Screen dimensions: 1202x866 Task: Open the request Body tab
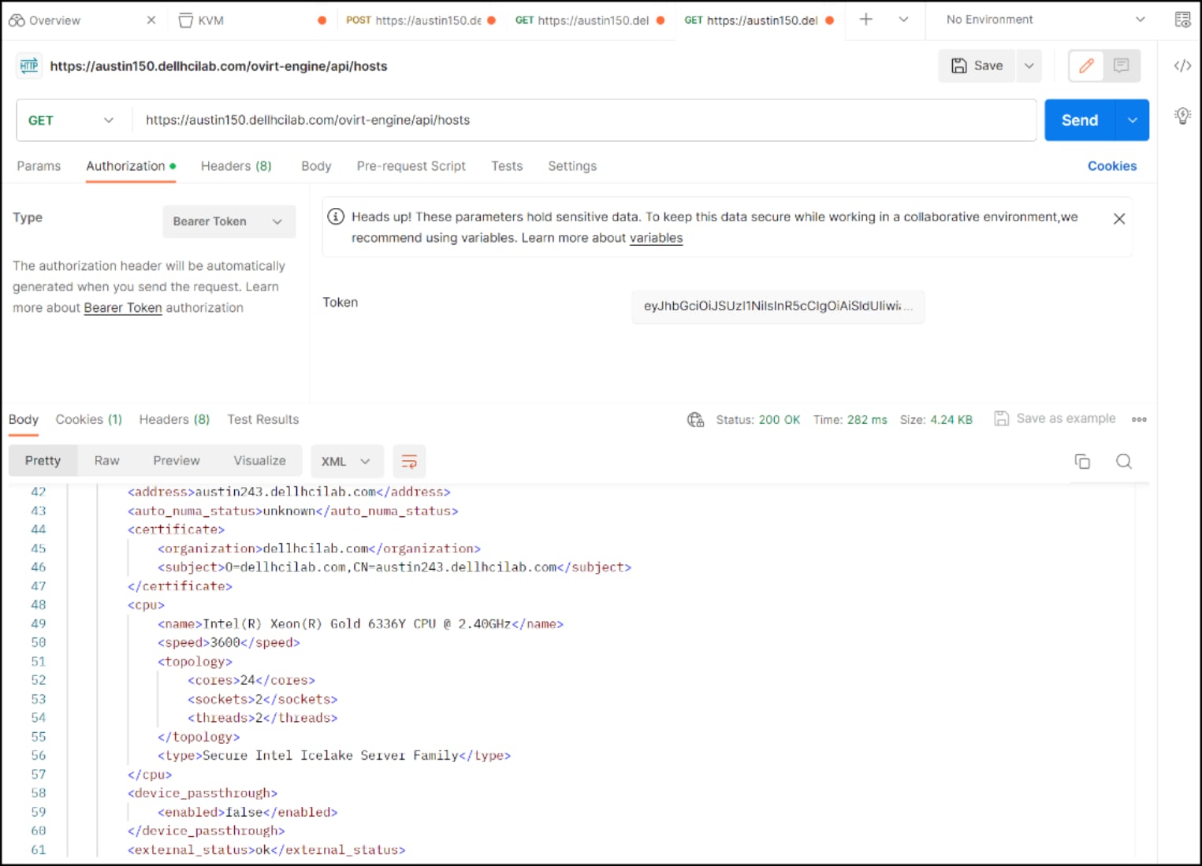[x=316, y=166]
